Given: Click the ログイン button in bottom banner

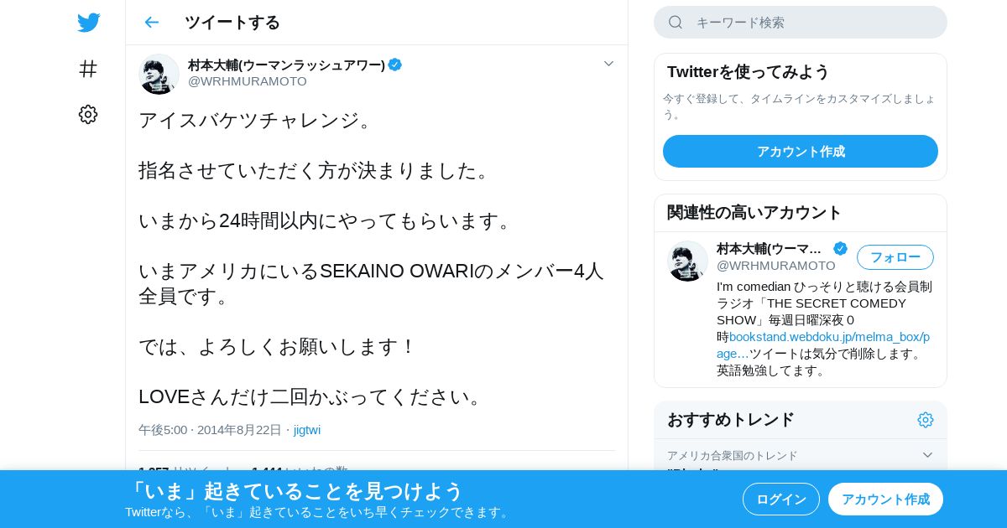Looking at the screenshot, I should point(781,500).
